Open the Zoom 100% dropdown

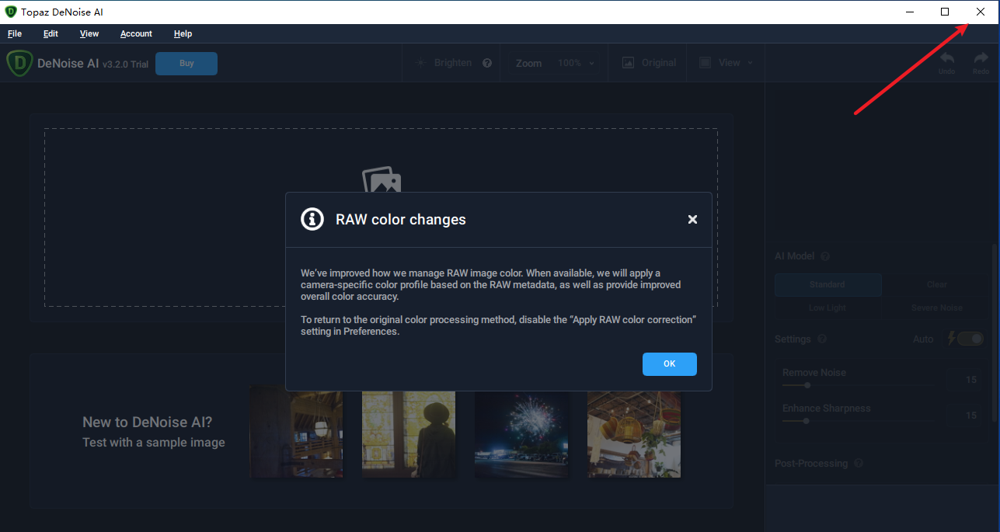coord(576,64)
